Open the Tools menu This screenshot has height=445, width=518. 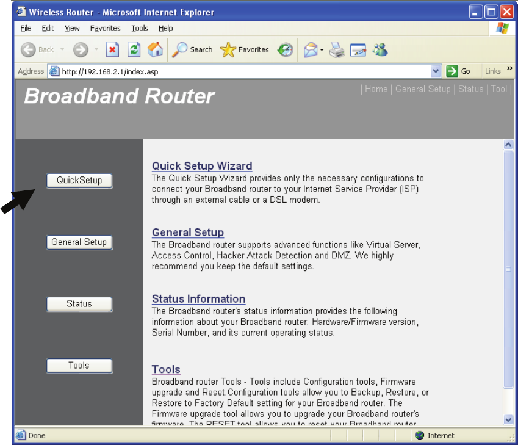coord(139,29)
